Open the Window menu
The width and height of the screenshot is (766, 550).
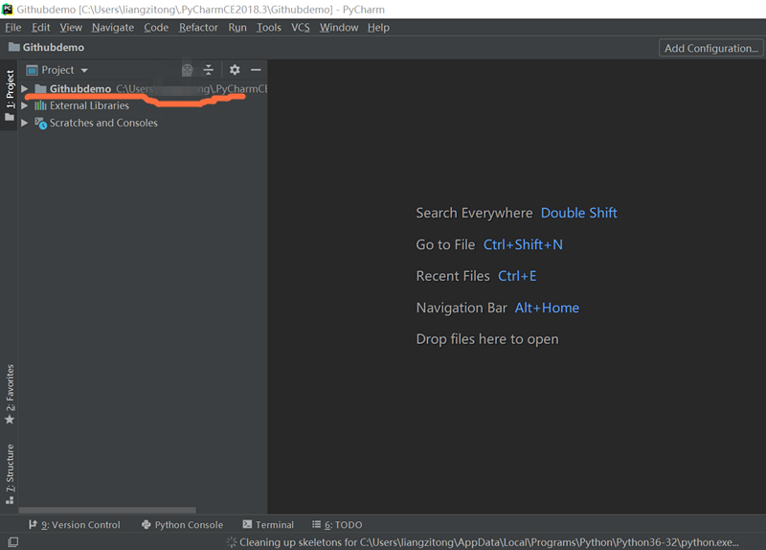pyautogui.click(x=339, y=28)
